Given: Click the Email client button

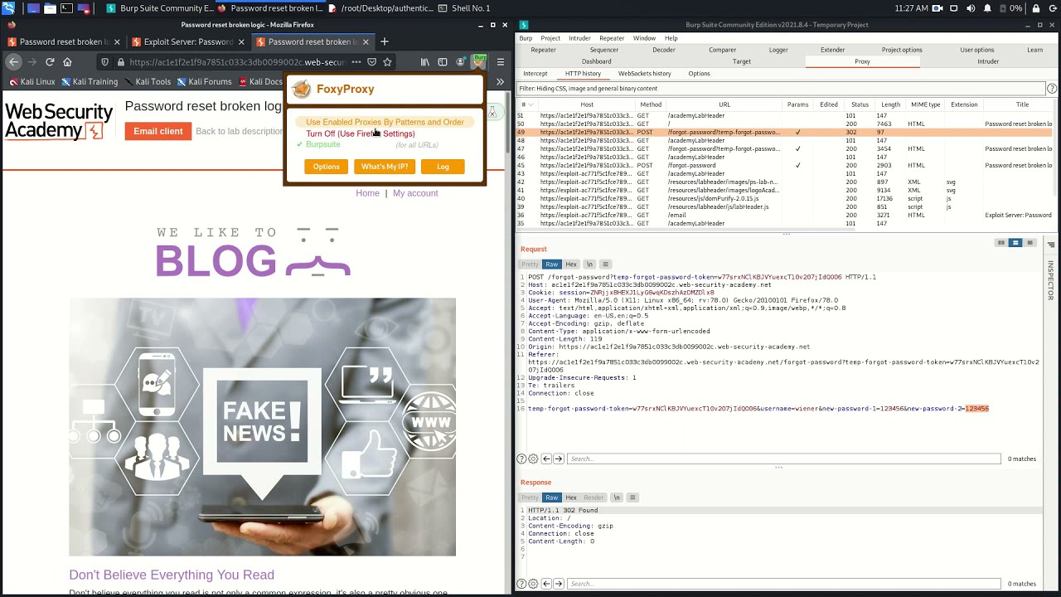Looking at the screenshot, I should click(x=157, y=131).
